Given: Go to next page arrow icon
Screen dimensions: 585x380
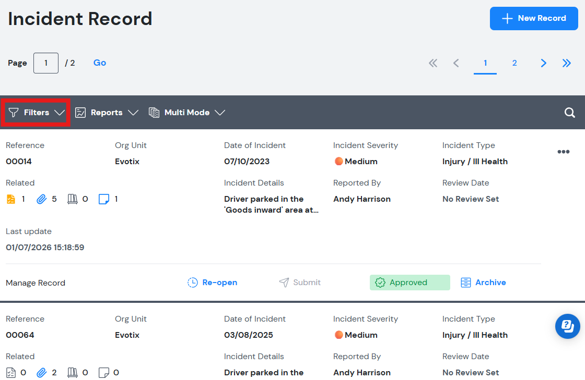Looking at the screenshot, I should (x=544, y=63).
